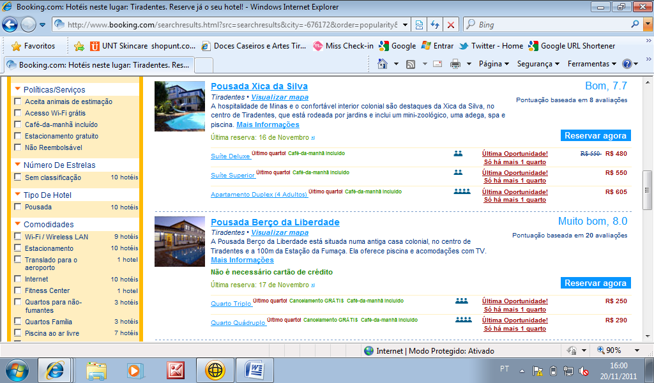Select the Booking.com browser tab
654x383 pixels.
[x=98, y=65]
